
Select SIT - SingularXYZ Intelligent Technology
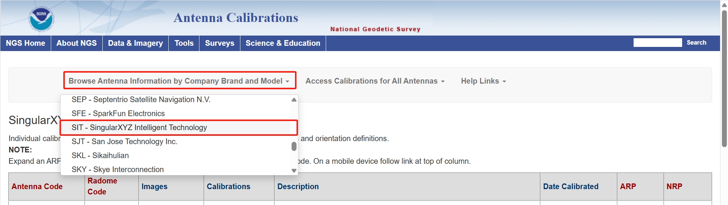tap(139, 127)
